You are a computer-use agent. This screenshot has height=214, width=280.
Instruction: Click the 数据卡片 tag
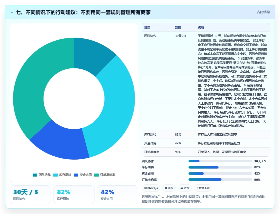pos(203,188)
